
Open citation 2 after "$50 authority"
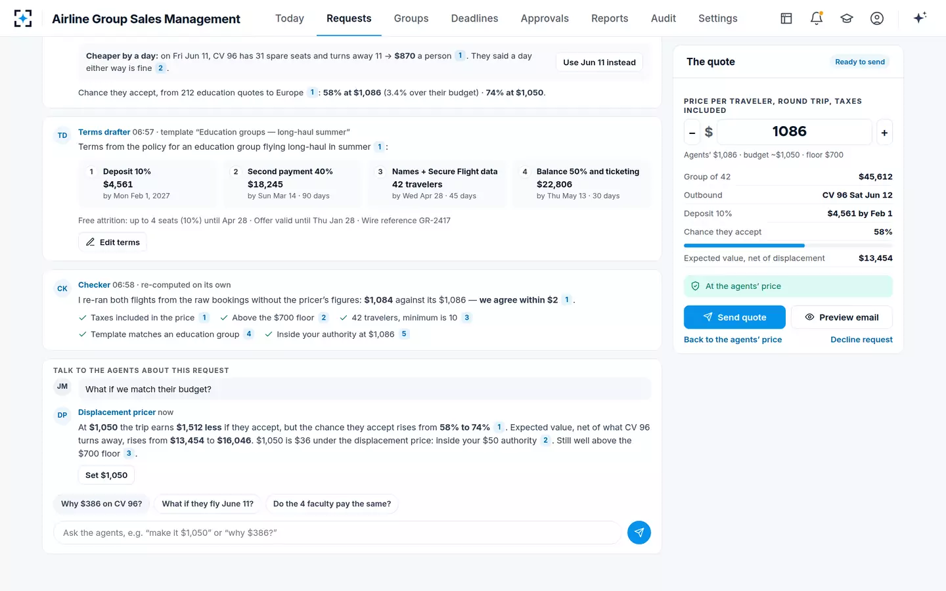[545, 441]
